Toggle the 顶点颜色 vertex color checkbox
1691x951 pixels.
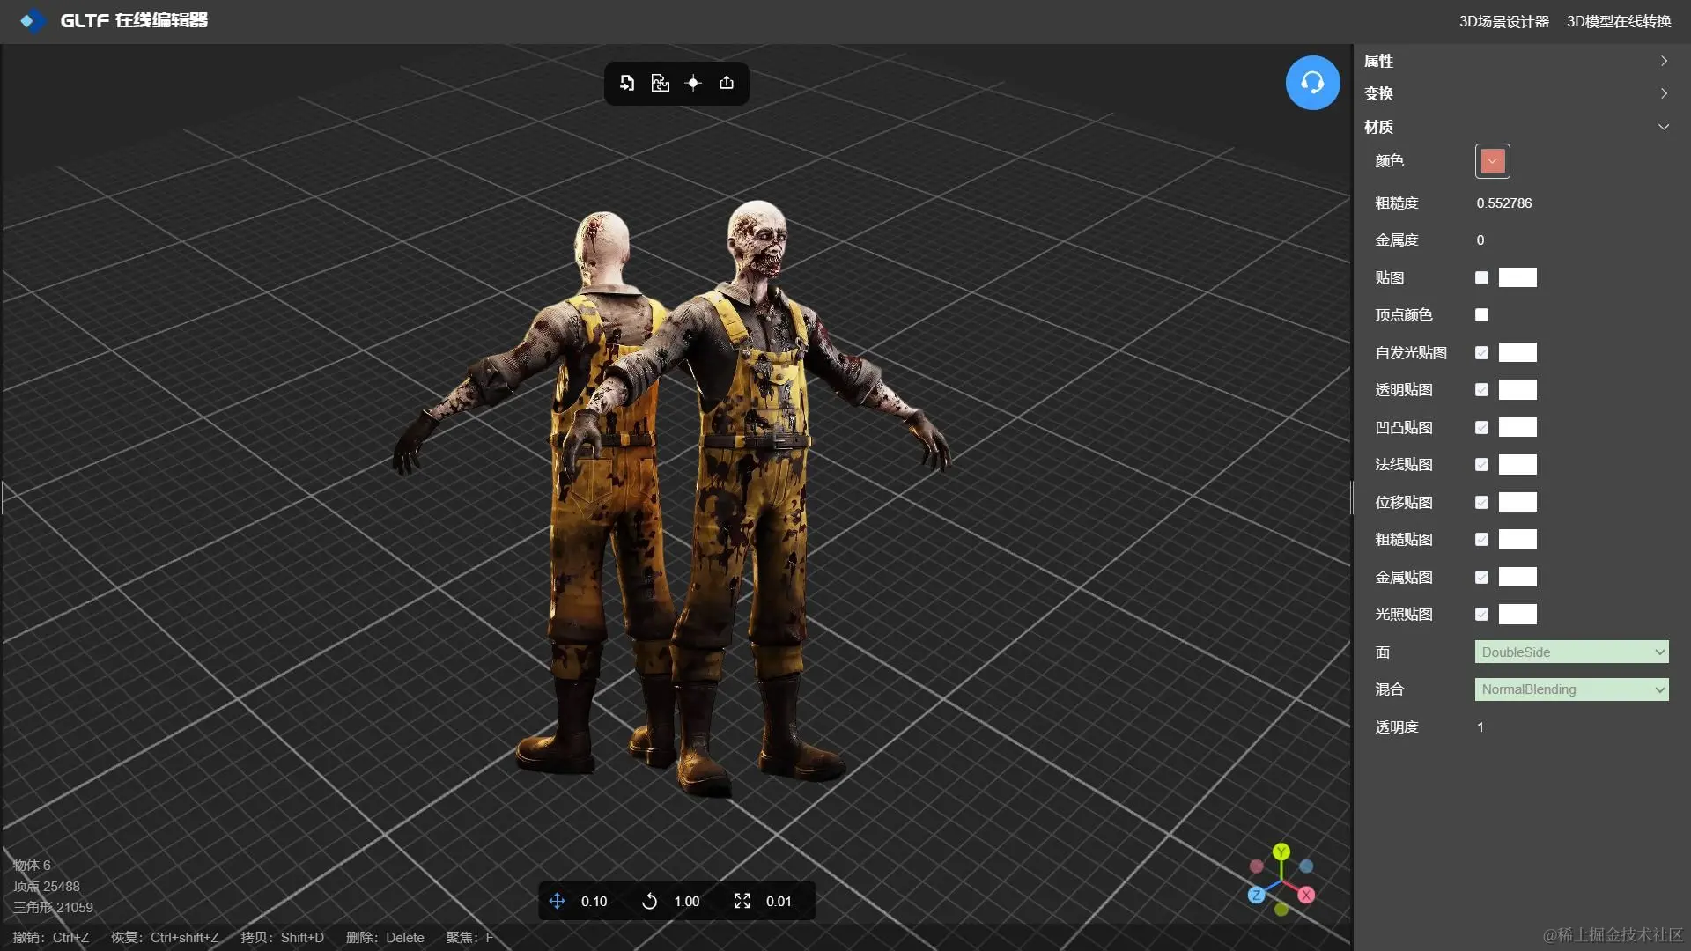pyautogui.click(x=1481, y=314)
